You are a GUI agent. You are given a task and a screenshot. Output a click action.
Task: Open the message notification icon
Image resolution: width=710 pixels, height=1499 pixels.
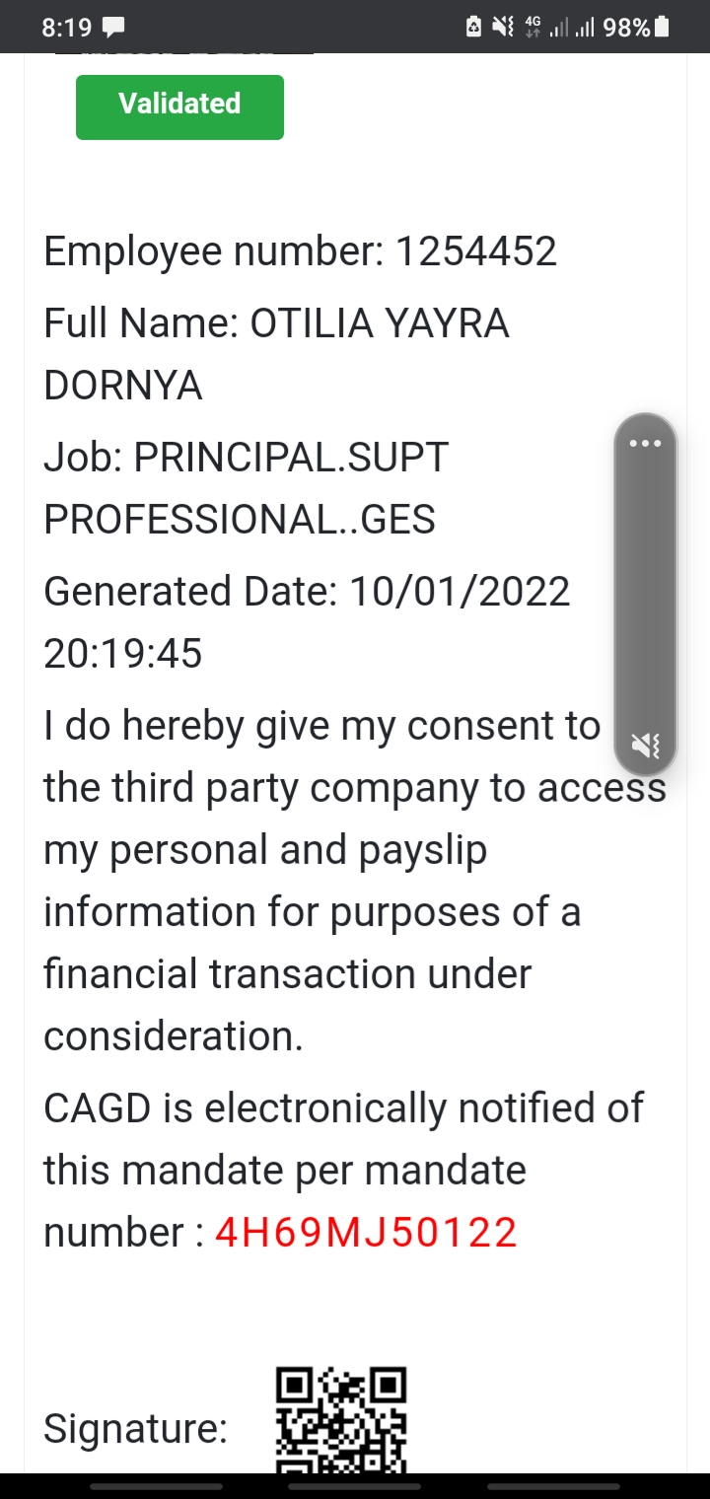click(113, 28)
